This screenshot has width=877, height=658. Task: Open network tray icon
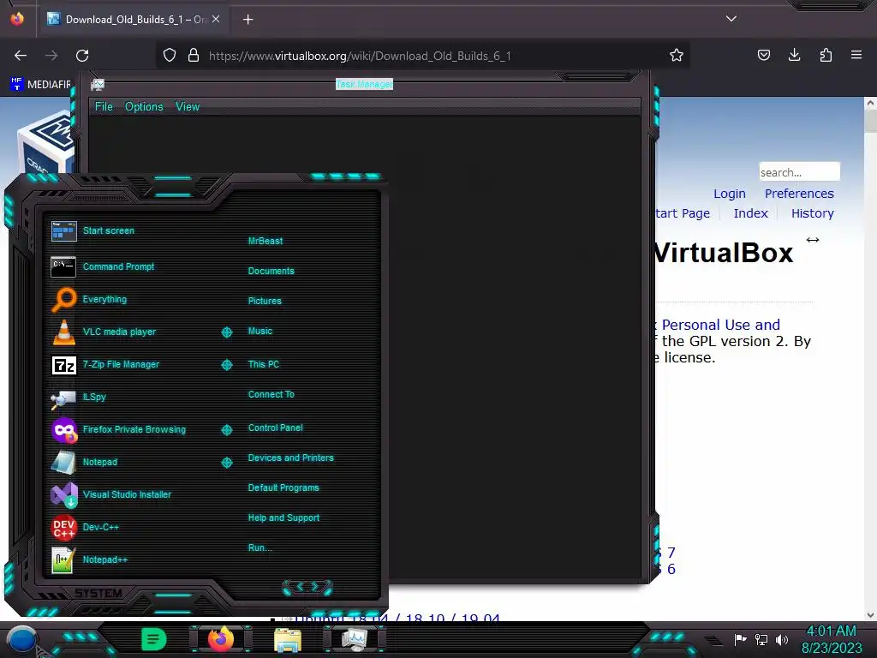click(x=761, y=639)
